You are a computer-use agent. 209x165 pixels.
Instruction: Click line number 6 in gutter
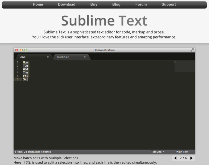coord(18,79)
